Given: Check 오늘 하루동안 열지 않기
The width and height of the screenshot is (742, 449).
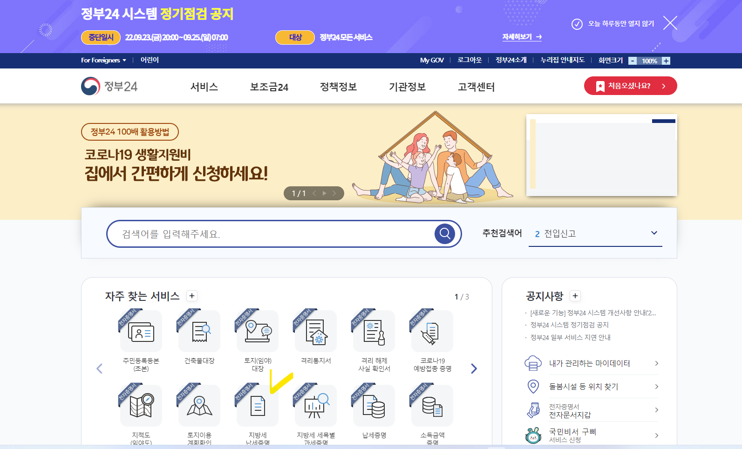Looking at the screenshot, I should 613,24.
